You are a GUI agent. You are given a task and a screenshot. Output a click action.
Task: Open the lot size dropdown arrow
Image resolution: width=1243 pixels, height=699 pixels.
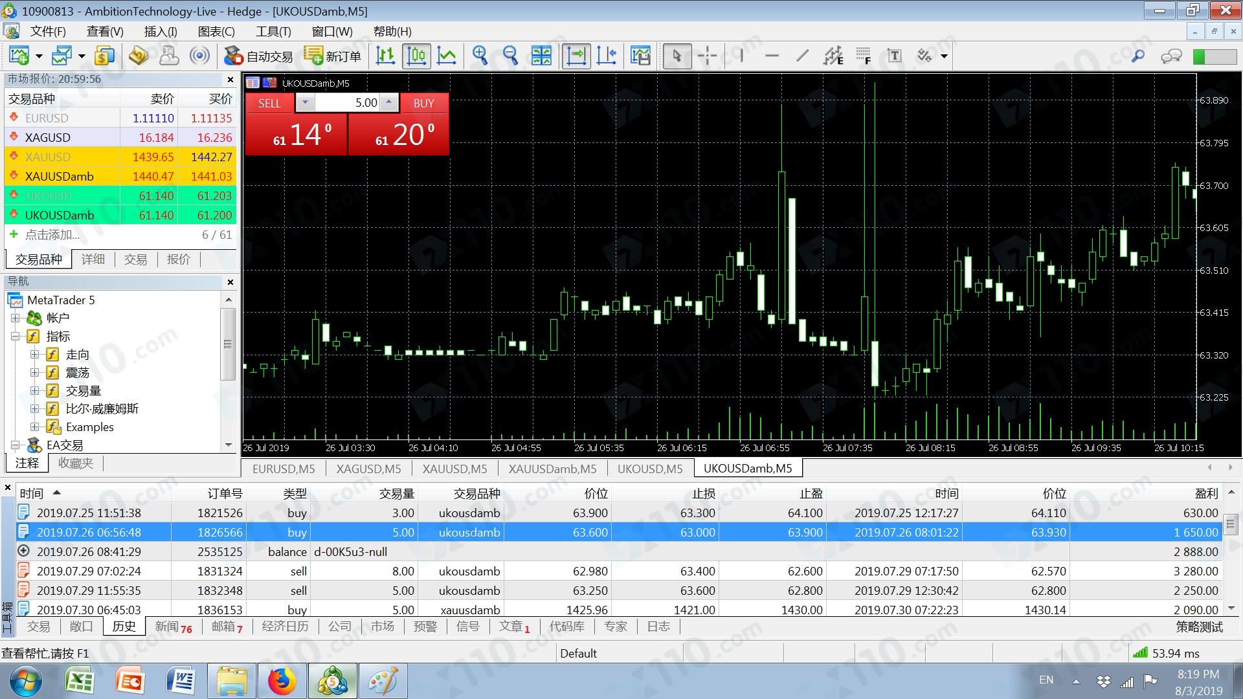pyautogui.click(x=305, y=103)
